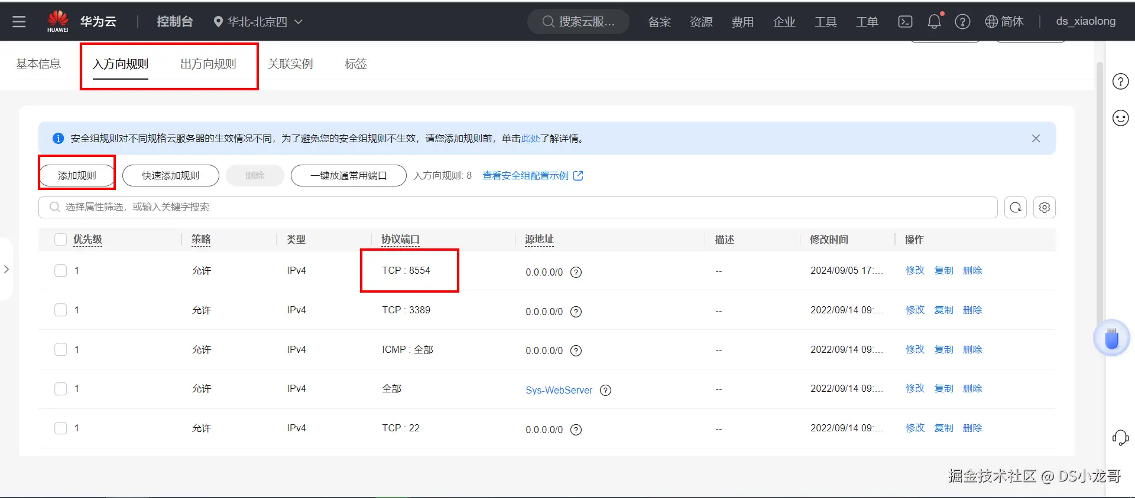Image resolution: width=1135 pixels, height=498 pixels.
Task: Select all rules with the header checkbox
Action: coord(60,239)
